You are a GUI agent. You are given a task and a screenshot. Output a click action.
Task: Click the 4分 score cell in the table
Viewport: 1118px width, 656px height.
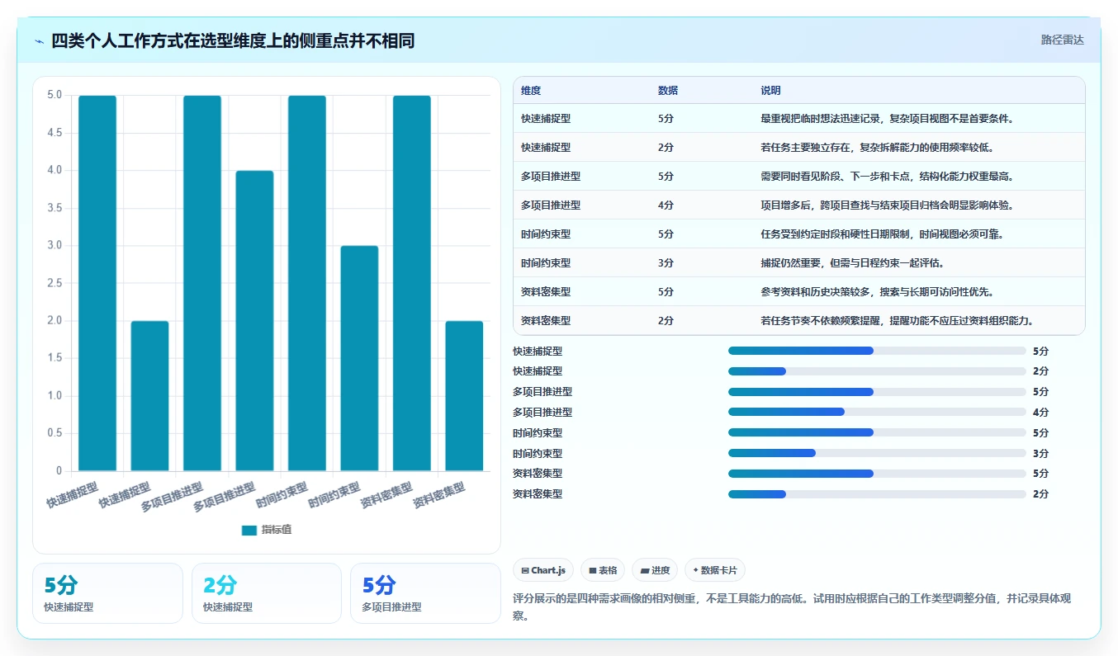[701, 205]
